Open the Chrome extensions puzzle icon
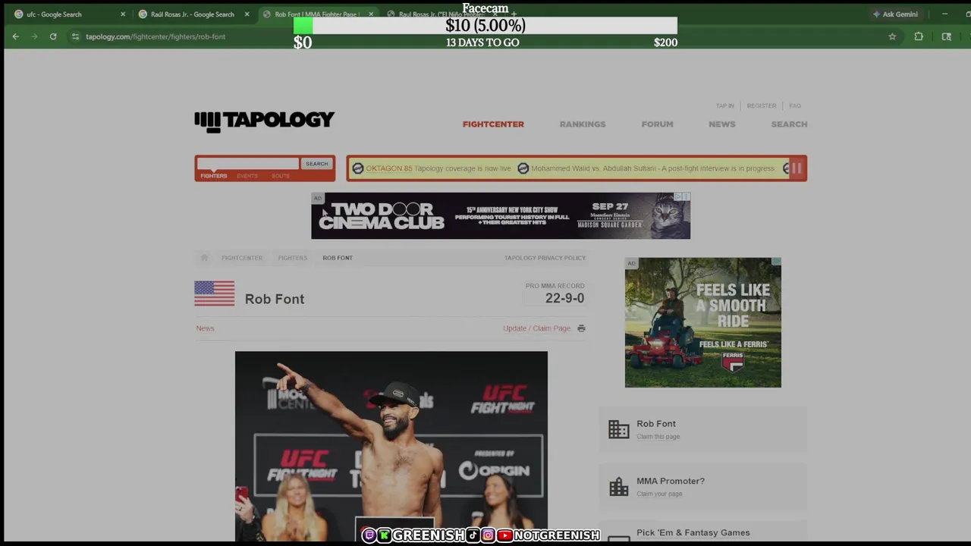This screenshot has width=971, height=546. coord(919,36)
